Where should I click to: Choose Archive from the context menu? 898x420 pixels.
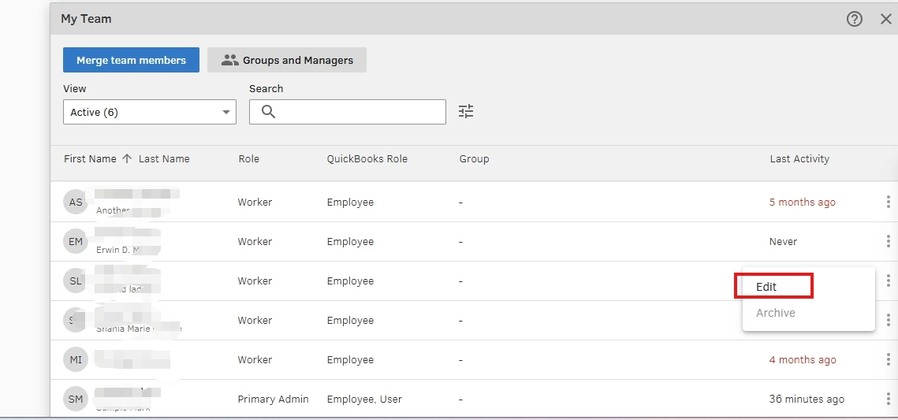(776, 313)
